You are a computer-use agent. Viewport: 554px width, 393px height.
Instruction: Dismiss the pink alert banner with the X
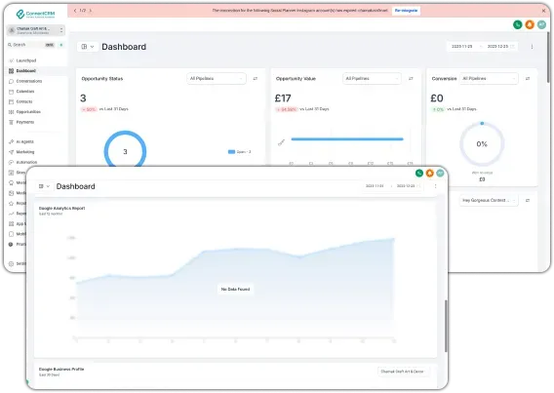pos(543,11)
